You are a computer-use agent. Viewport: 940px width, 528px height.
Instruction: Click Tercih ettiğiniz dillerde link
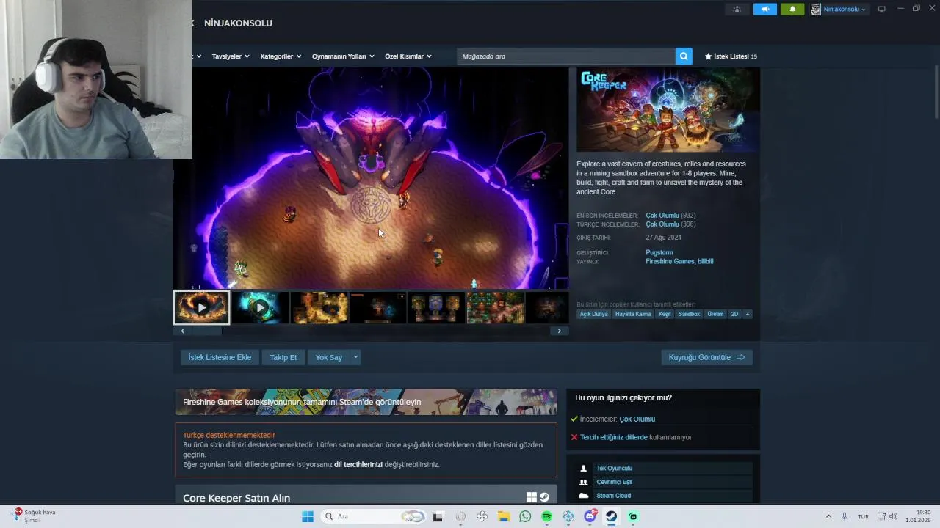tap(614, 437)
